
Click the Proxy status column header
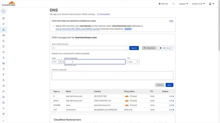tap(129, 92)
